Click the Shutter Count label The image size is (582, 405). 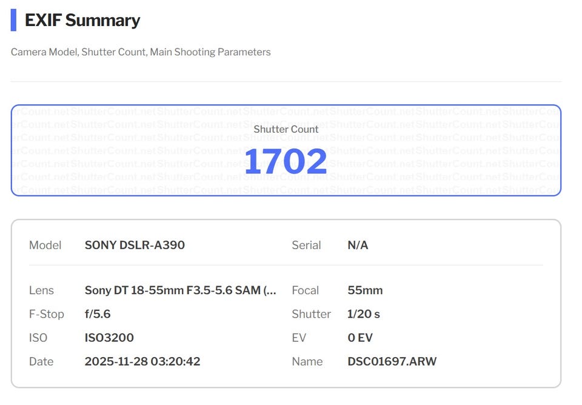pos(286,129)
